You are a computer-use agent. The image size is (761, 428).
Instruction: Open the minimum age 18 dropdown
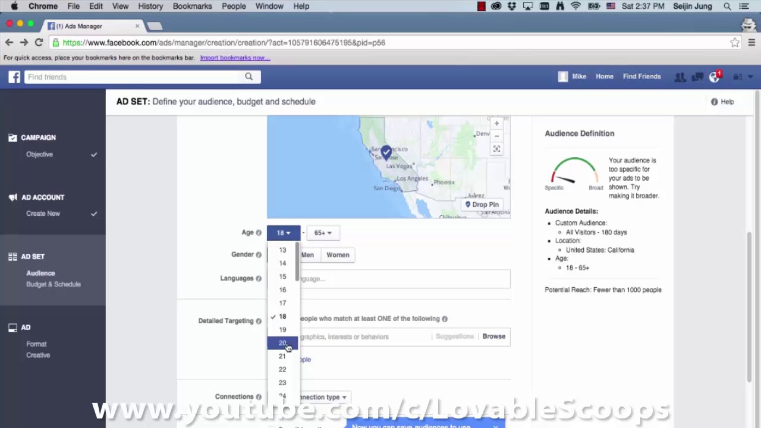pos(284,233)
